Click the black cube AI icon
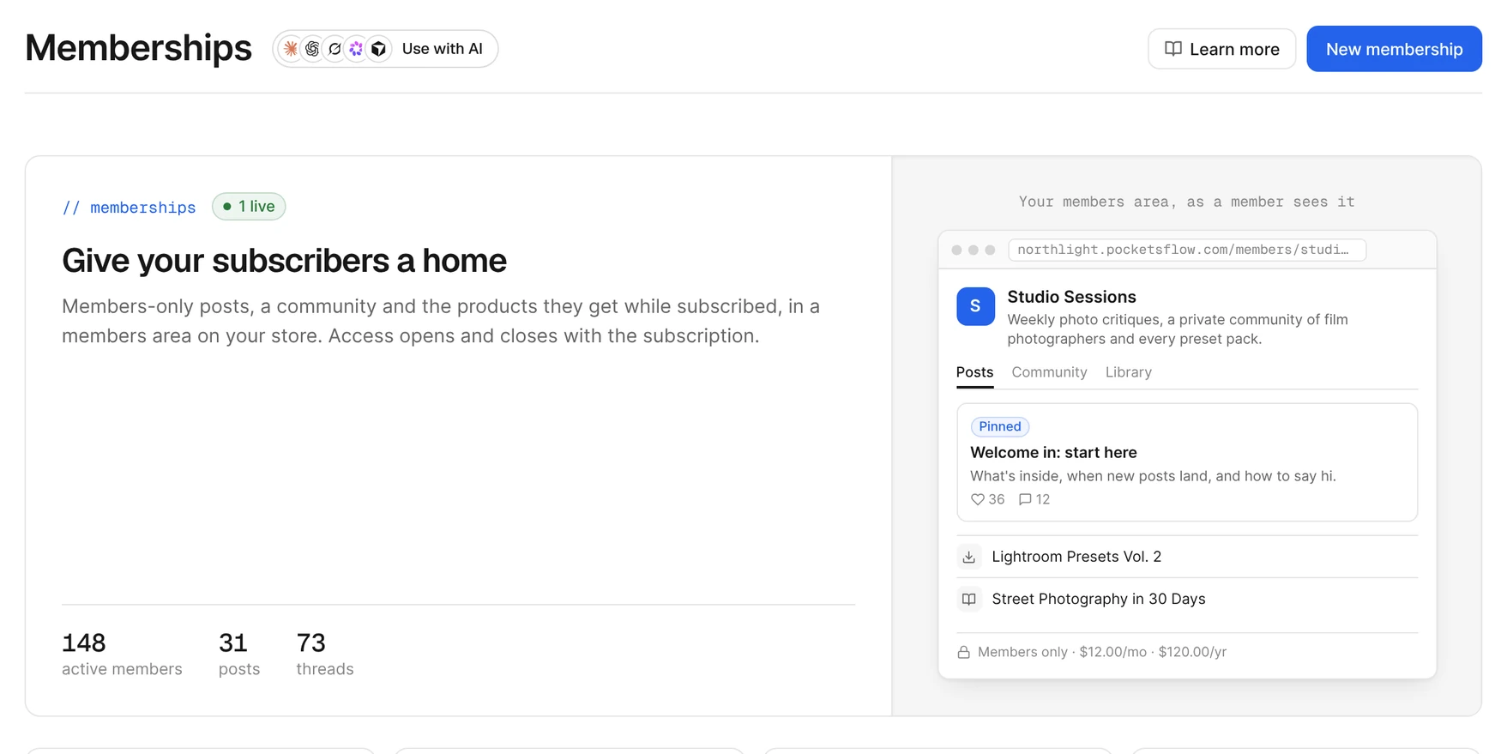The image size is (1507, 754). coord(378,49)
